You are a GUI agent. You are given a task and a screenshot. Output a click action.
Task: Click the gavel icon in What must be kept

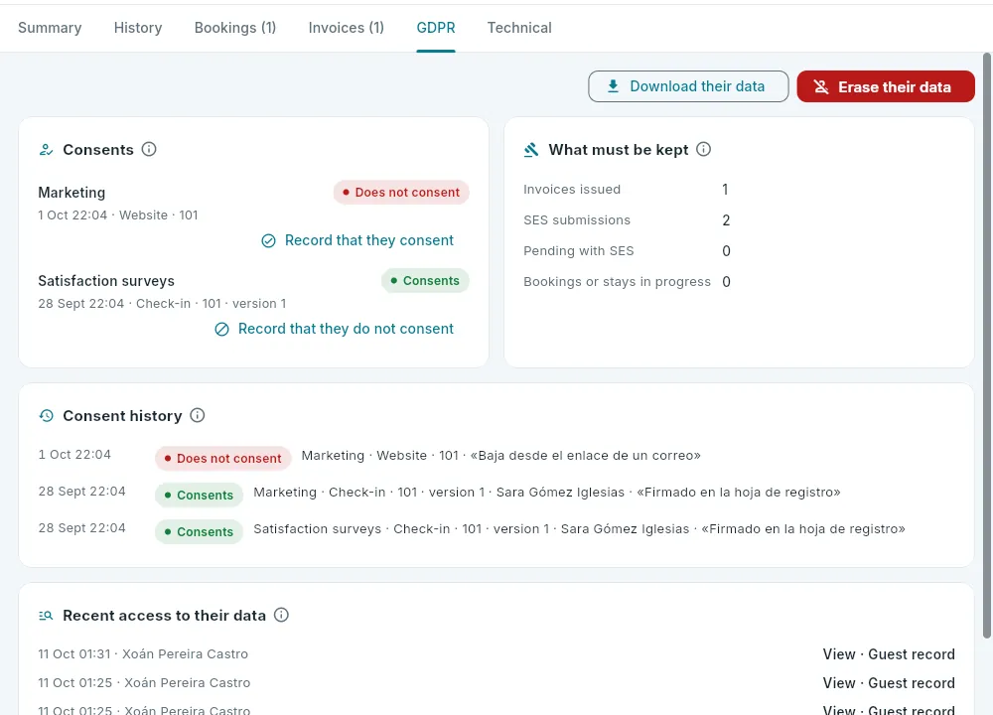pos(531,150)
